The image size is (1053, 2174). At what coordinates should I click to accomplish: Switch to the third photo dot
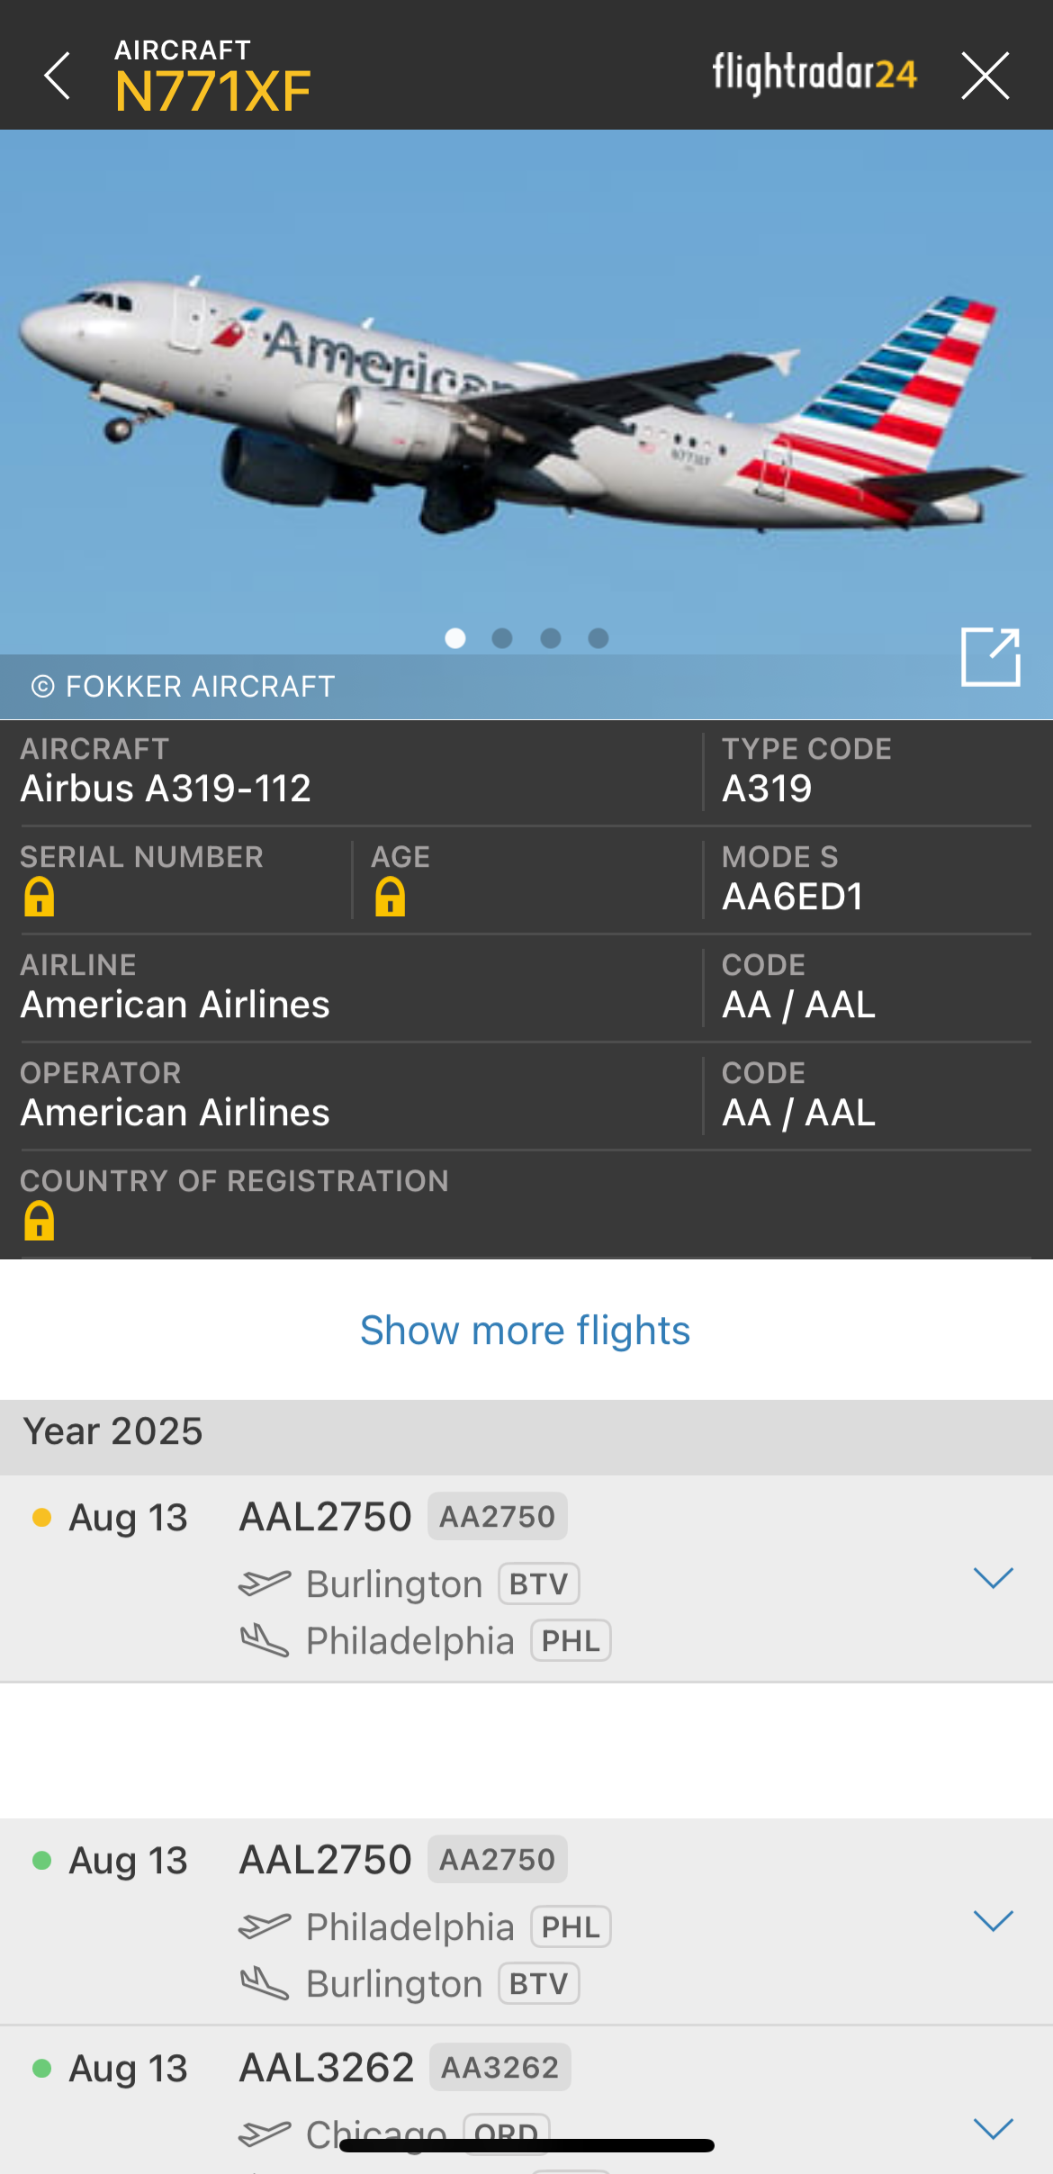[551, 638]
